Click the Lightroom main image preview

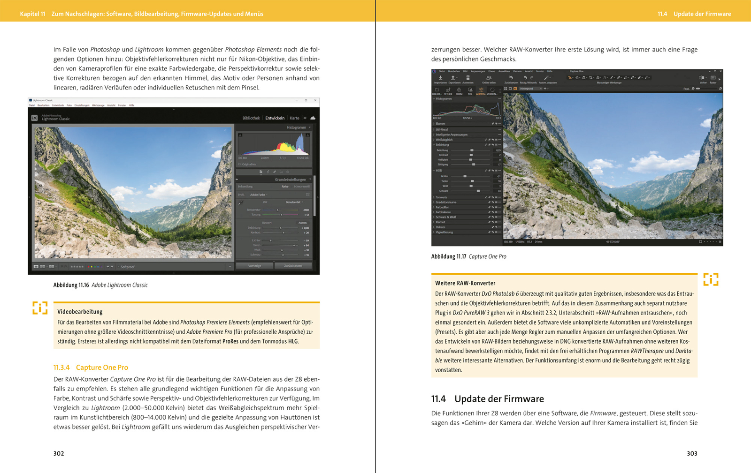click(x=133, y=192)
